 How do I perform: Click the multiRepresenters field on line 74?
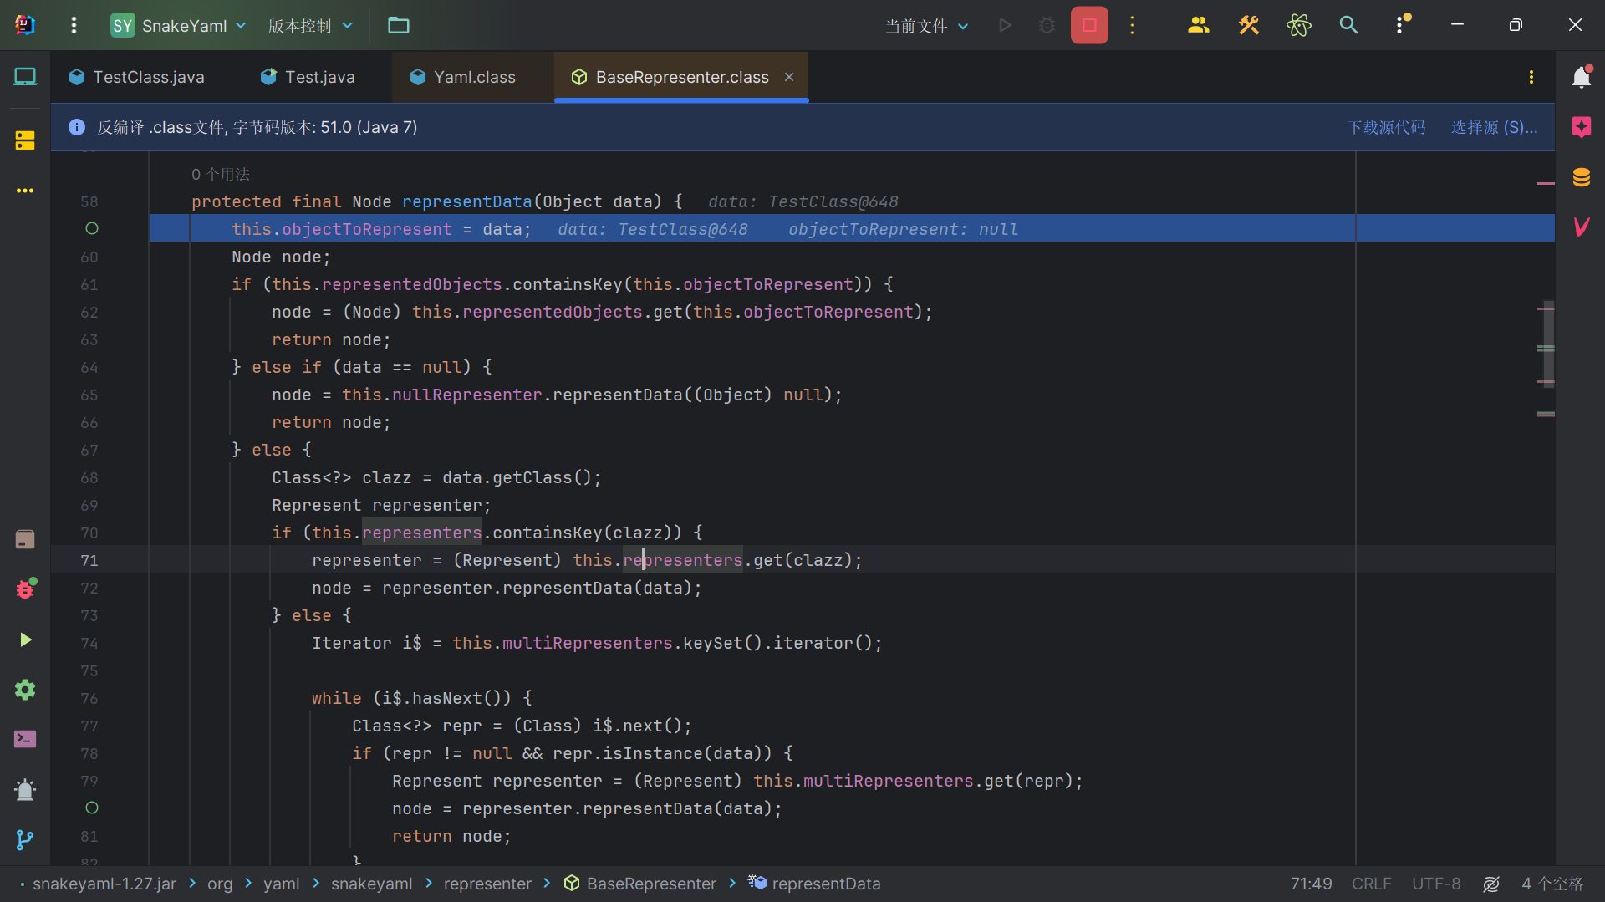[x=587, y=643]
